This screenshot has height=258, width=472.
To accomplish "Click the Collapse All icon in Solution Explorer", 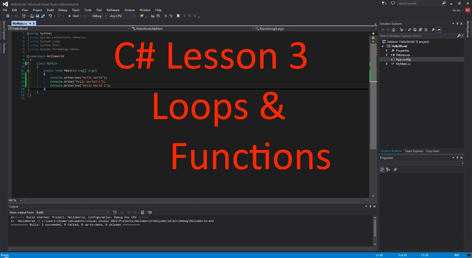I will [x=420, y=29].
